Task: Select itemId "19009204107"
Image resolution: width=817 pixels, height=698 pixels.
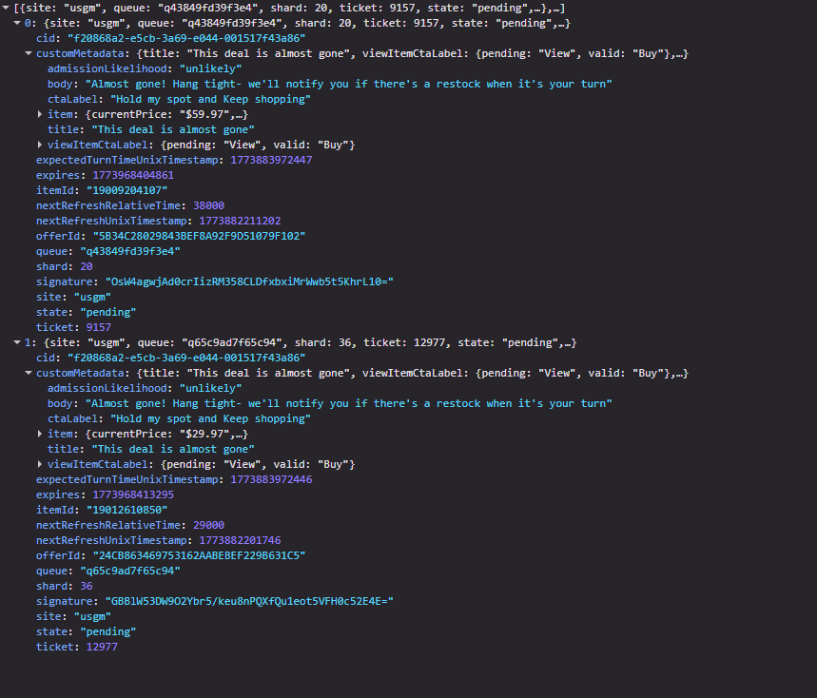Action: tap(127, 190)
